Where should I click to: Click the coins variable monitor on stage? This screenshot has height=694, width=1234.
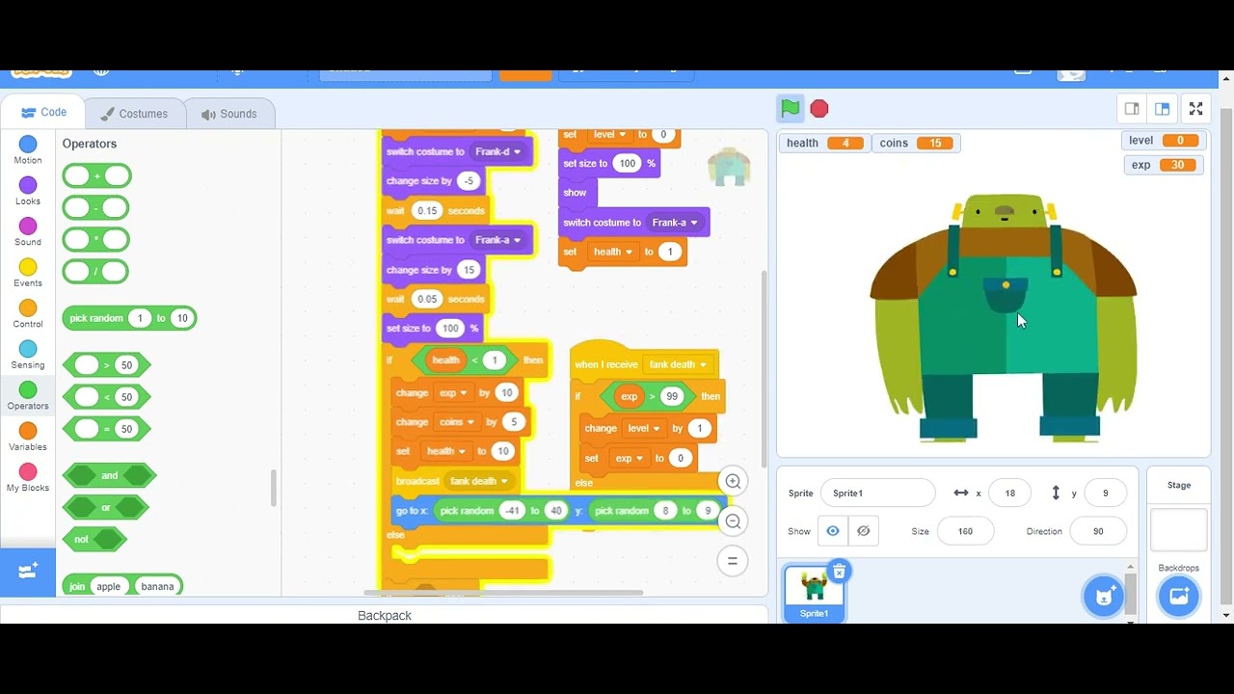(915, 143)
